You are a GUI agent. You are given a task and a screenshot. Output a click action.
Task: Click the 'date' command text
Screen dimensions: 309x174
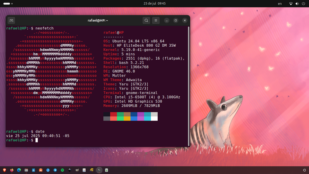[x=40, y=131]
